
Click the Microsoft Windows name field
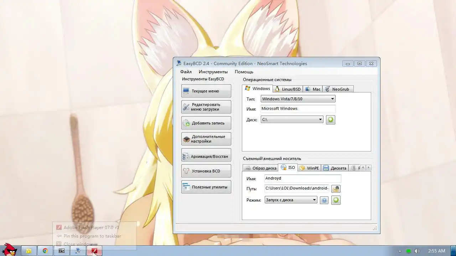[298, 109]
